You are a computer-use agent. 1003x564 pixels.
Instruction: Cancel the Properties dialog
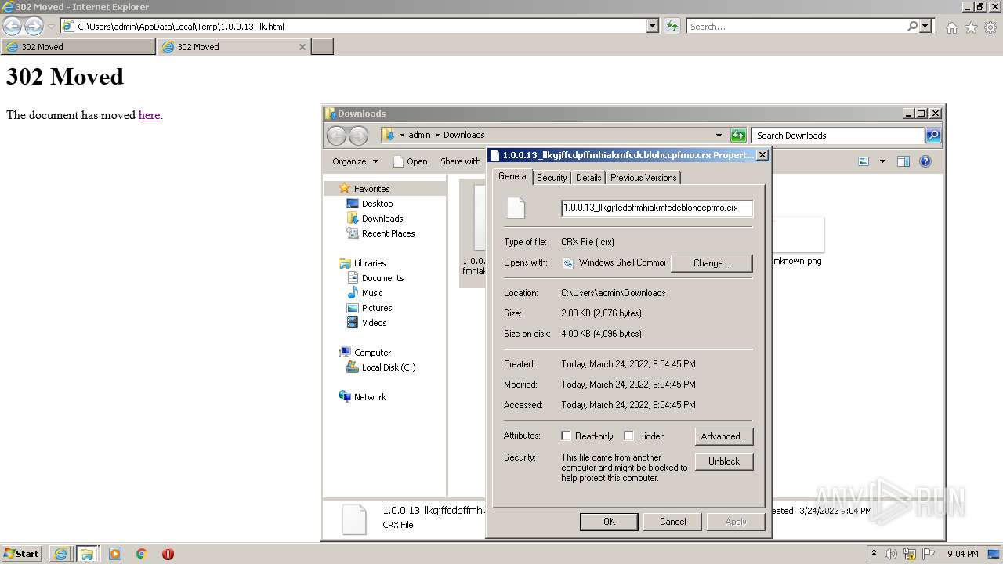[x=673, y=522]
